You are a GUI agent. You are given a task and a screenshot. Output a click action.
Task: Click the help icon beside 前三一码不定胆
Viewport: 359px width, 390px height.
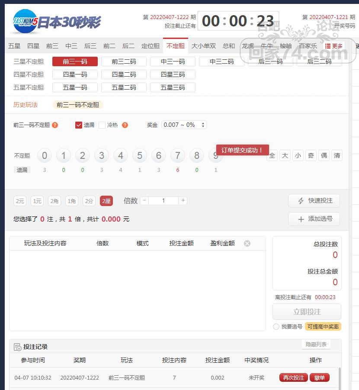[55, 125]
